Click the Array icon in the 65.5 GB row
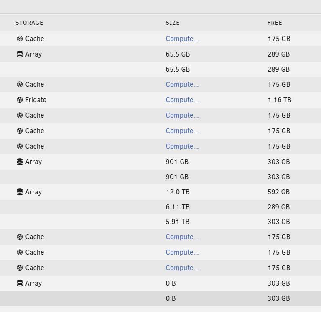Image resolution: width=321 pixels, height=312 pixels. click(x=20, y=54)
